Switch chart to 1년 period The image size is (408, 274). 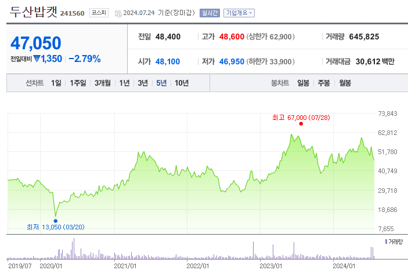pos(124,83)
